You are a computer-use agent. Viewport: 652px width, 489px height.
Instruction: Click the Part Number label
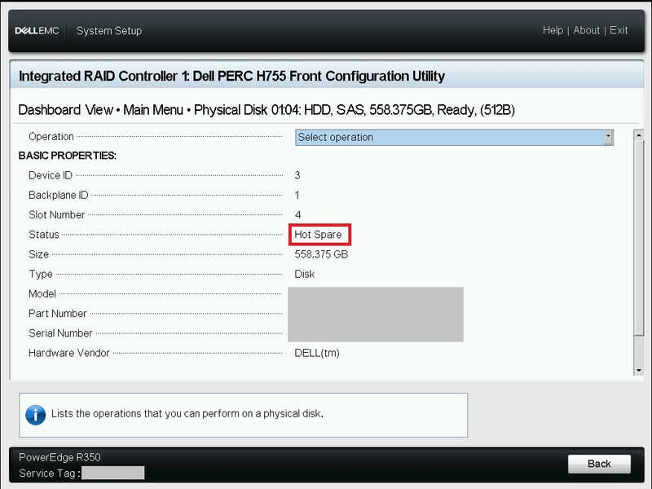tap(57, 314)
